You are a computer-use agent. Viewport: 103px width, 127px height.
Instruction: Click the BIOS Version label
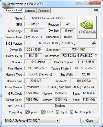[x=14, y=44]
